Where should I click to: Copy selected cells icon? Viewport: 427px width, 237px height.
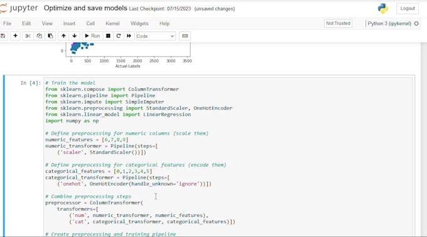[x=39, y=36]
